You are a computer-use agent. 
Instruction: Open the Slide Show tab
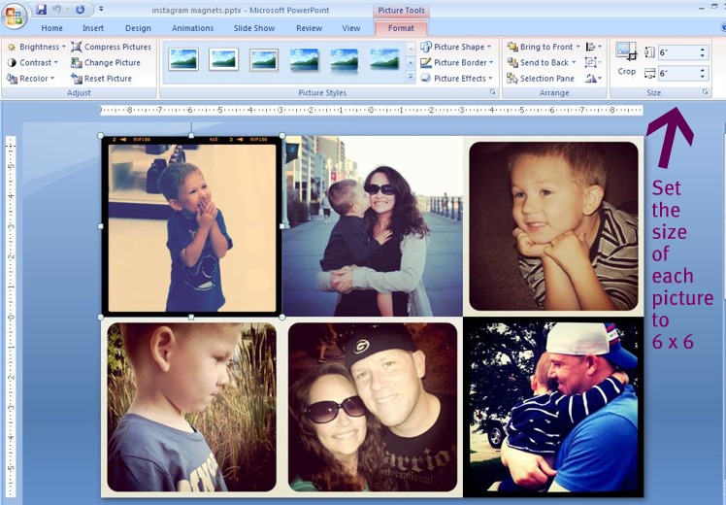click(x=254, y=28)
